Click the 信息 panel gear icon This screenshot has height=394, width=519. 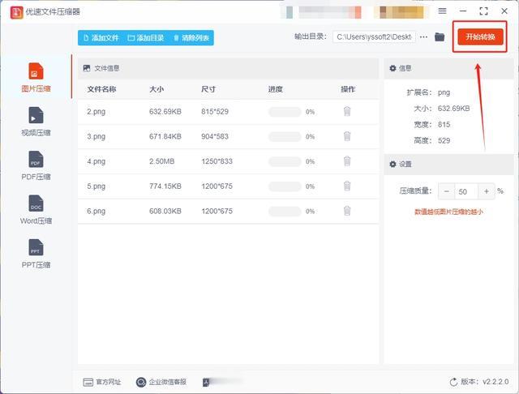point(392,68)
